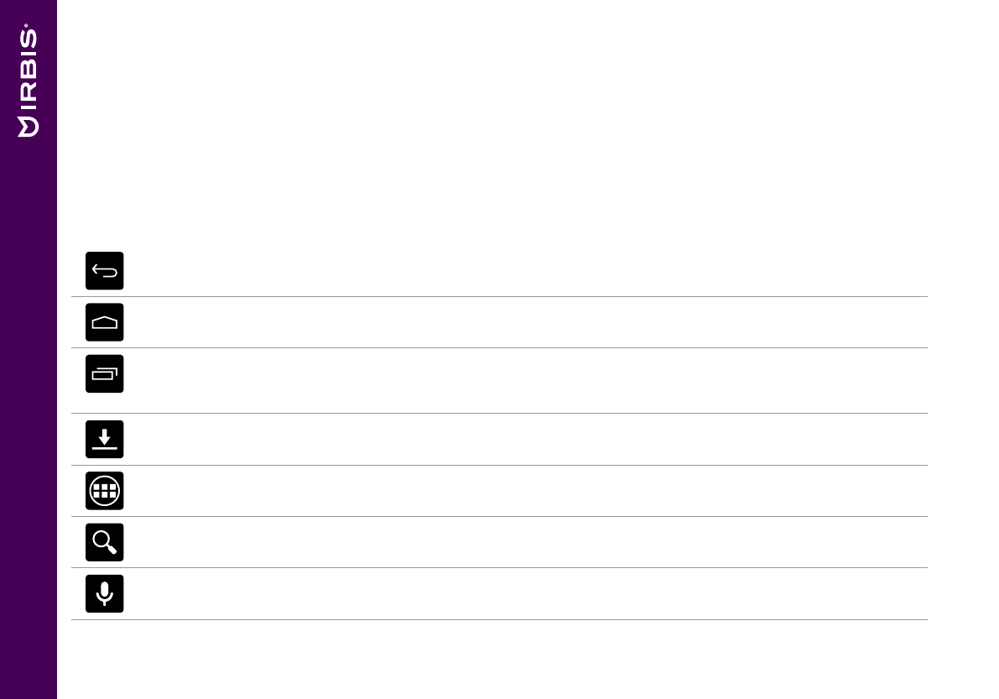Click the IRBIS logo emblem
Image resolution: width=999 pixels, height=699 pixels.
tap(29, 127)
